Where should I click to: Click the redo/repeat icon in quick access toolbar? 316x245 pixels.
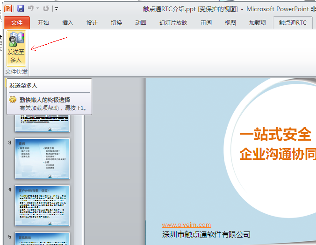coord(46,8)
